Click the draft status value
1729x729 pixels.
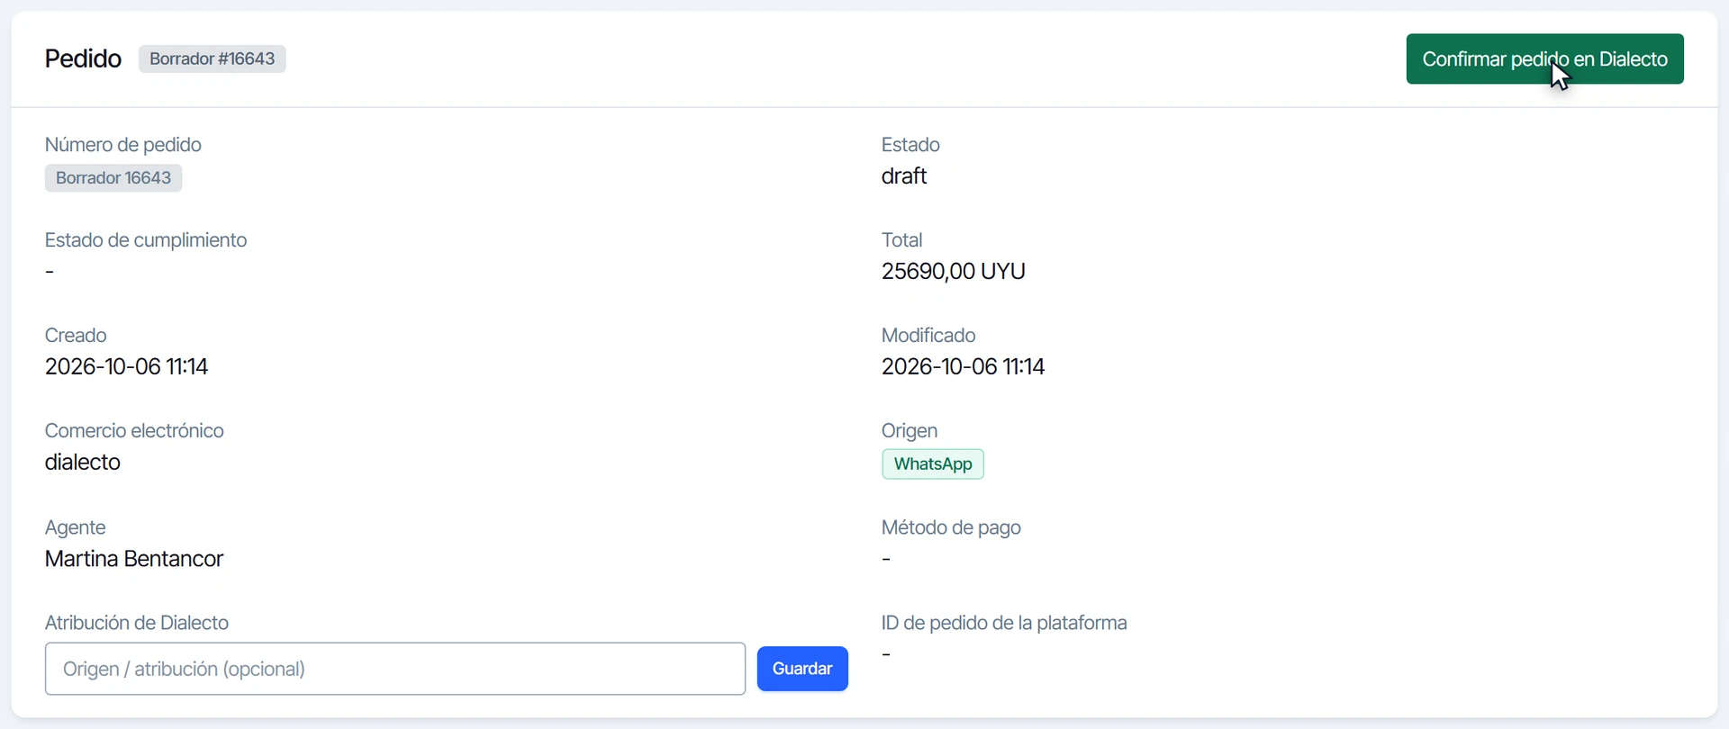(904, 176)
